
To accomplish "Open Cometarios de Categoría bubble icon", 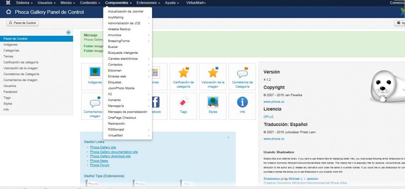I will [x=242, y=72].
